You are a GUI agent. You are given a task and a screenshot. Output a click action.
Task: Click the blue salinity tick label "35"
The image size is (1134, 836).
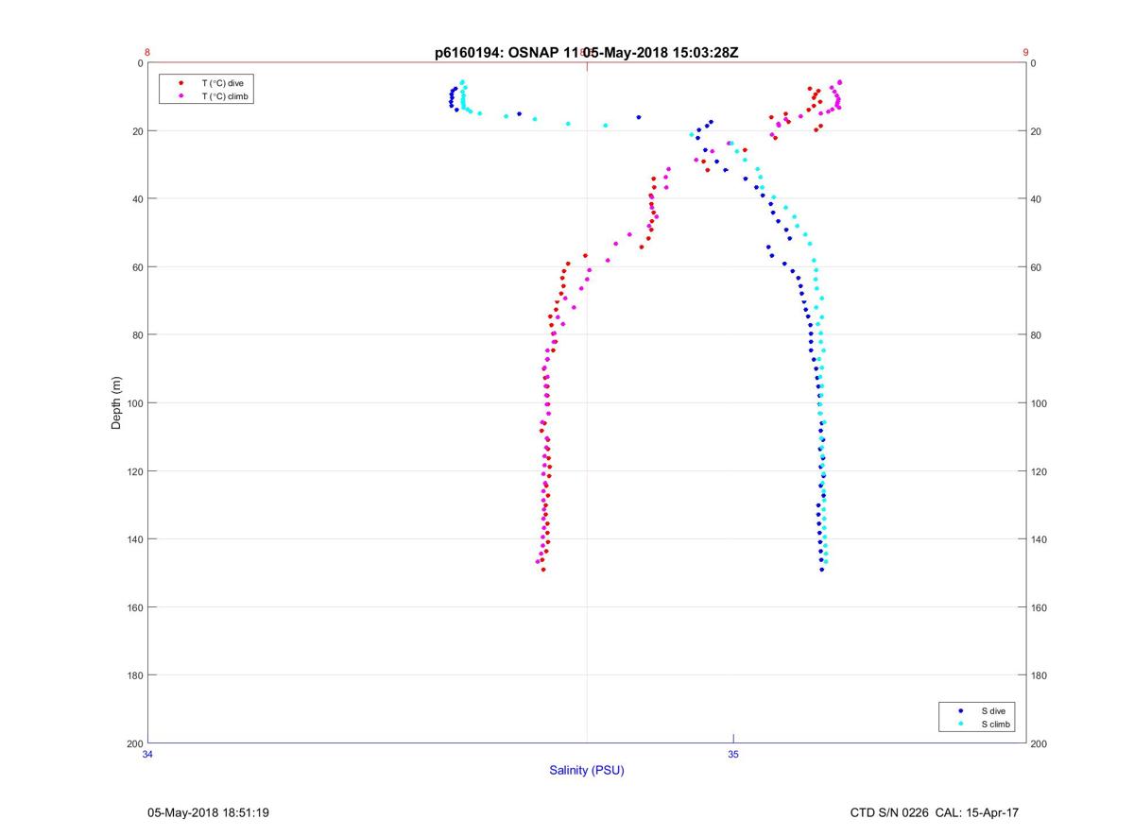pos(733,754)
